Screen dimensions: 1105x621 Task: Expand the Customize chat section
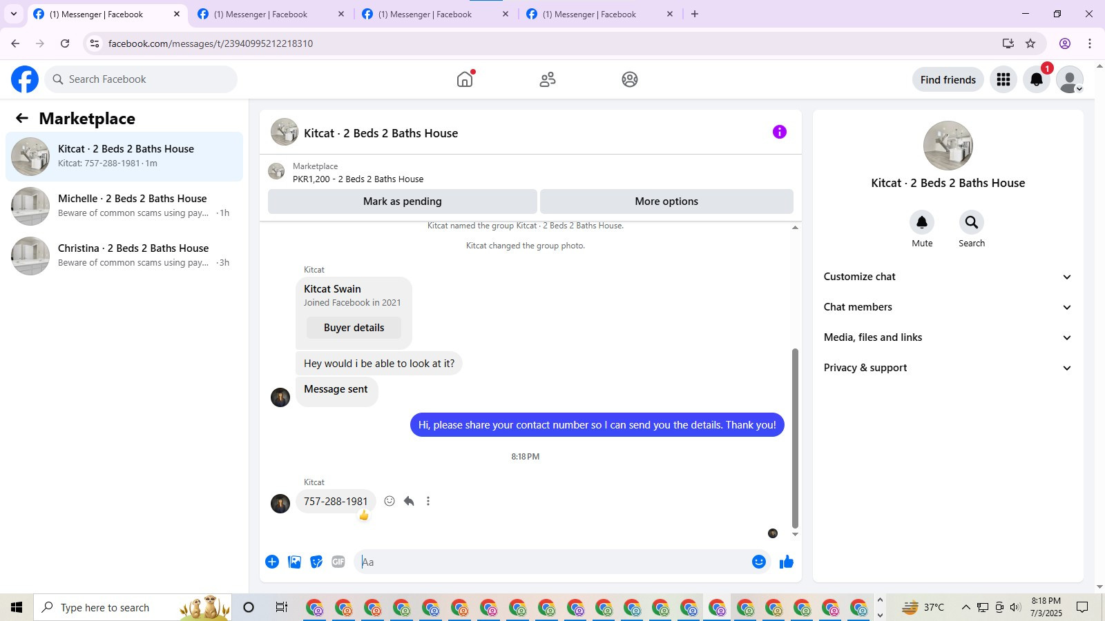pyautogui.click(x=948, y=277)
